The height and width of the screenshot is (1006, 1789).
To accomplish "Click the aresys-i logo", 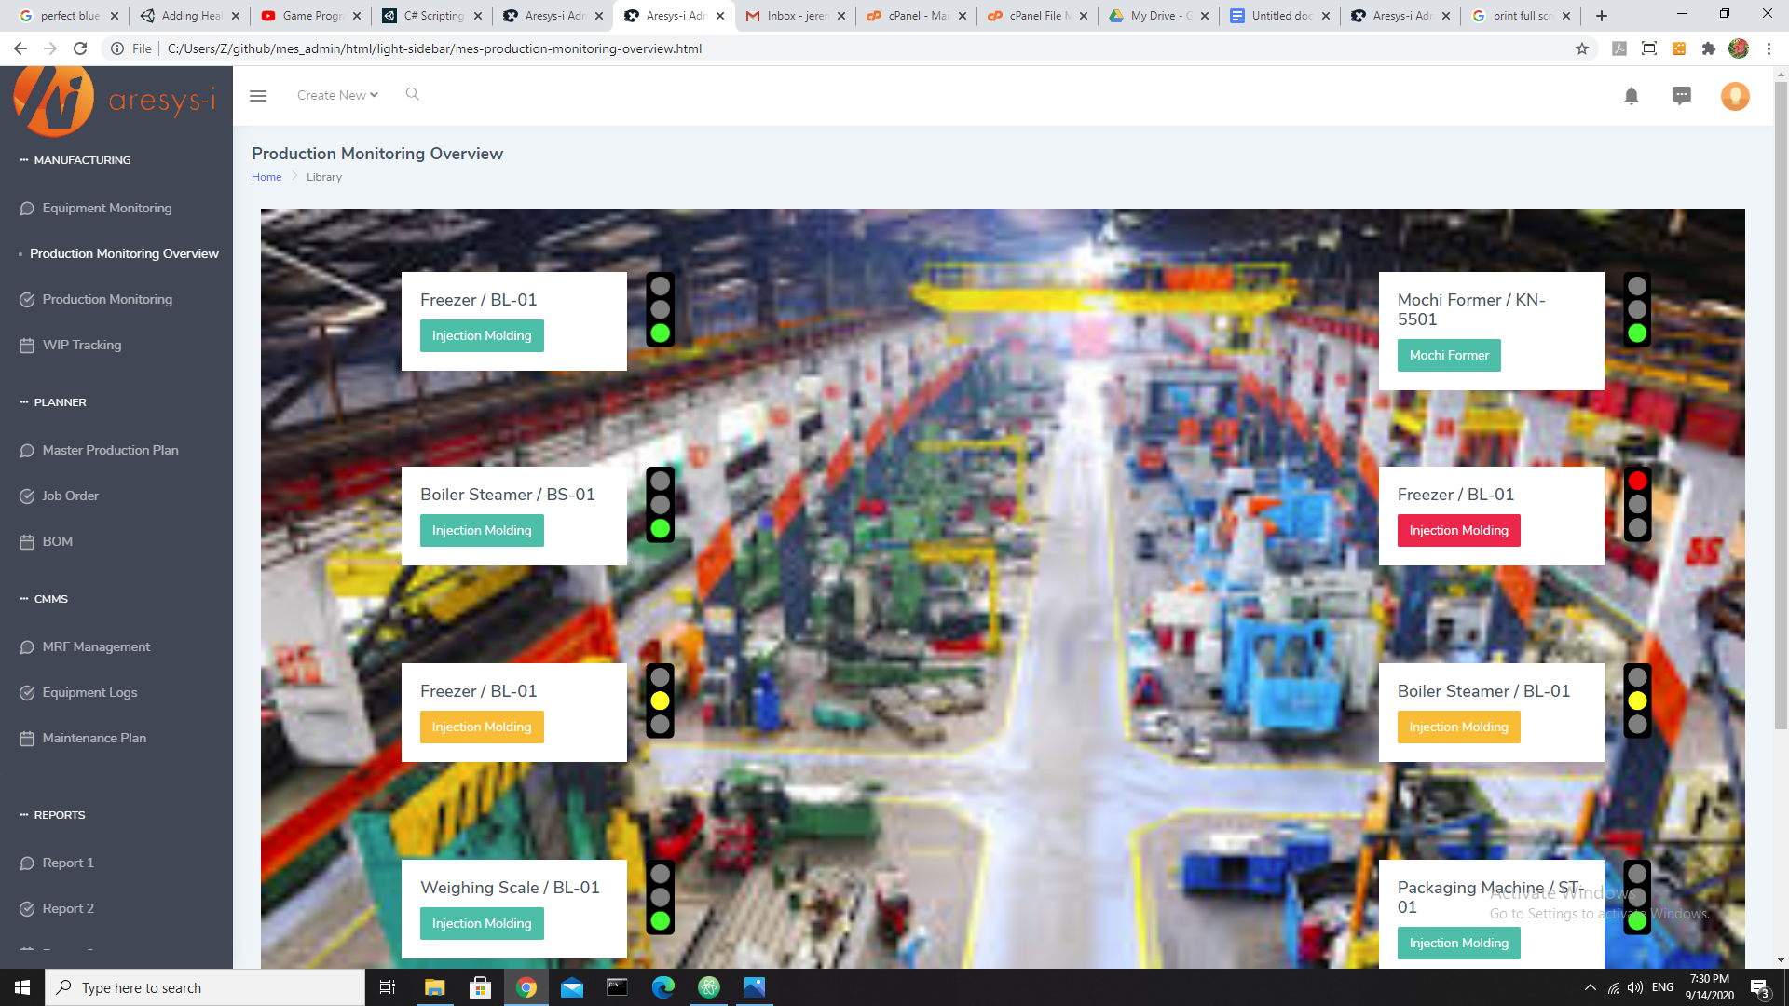I will [x=116, y=100].
